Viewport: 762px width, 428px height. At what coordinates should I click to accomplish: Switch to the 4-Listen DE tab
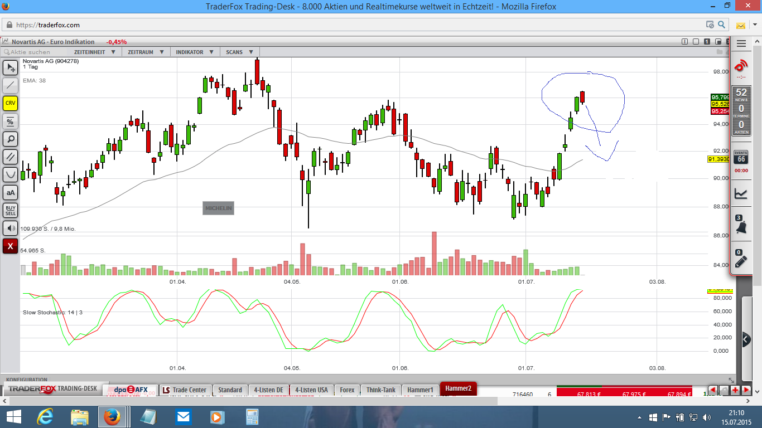click(x=269, y=390)
